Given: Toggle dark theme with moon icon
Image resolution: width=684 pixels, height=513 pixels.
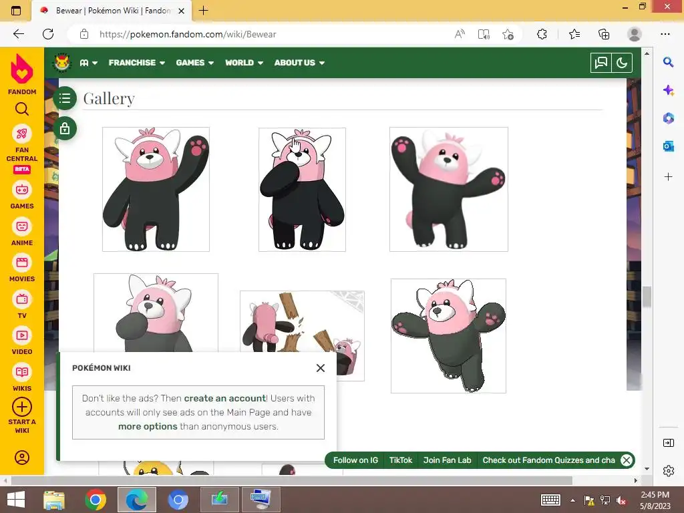Looking at the screenshot, I should (x=622, y=63).
